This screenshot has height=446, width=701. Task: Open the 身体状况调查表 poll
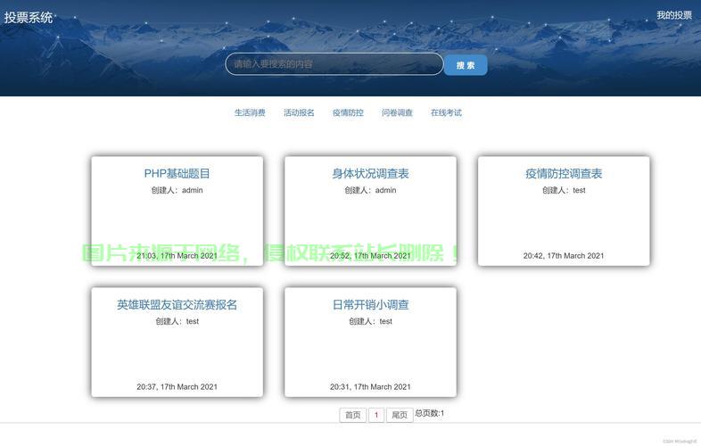click(x=370, y=174)
